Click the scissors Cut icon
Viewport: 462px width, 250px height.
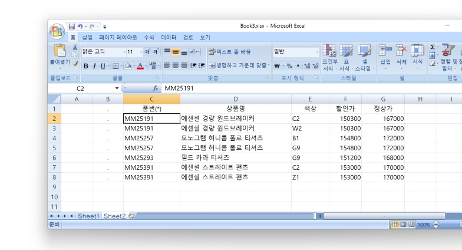[x=75, y=47]
